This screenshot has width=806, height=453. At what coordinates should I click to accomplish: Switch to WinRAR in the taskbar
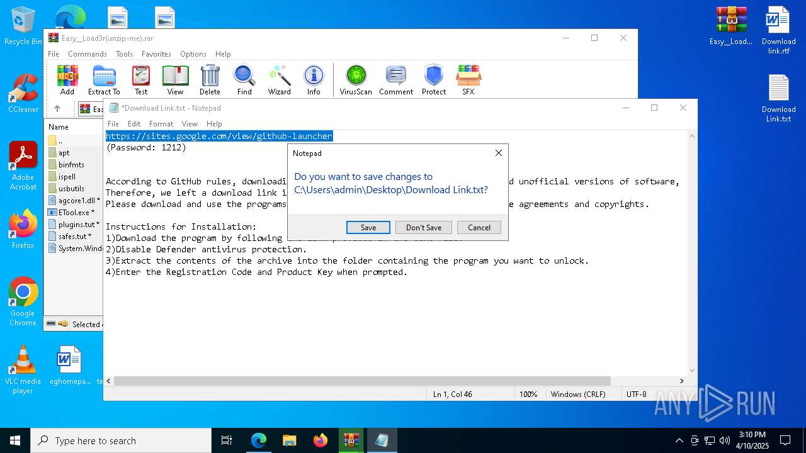[351, 440]
